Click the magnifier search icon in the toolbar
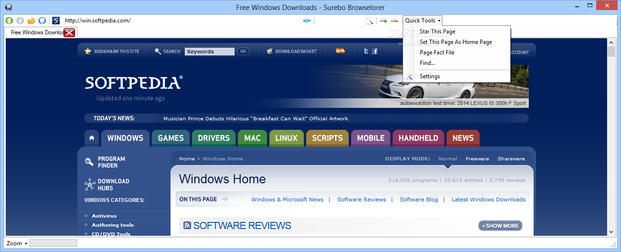 pyautogui.click(x=369, y=21)
